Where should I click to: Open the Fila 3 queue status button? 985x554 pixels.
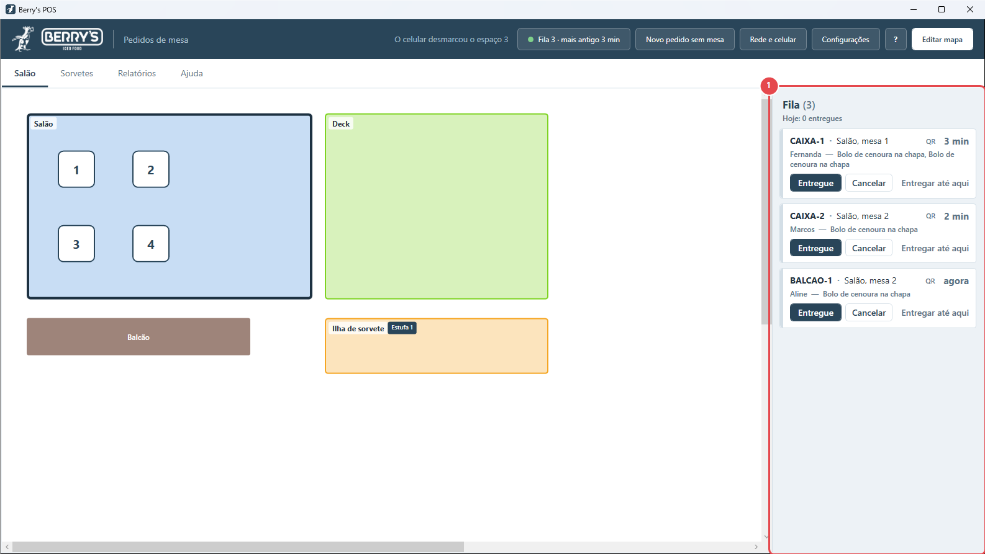pyautogui.click(x=574, y=39)
